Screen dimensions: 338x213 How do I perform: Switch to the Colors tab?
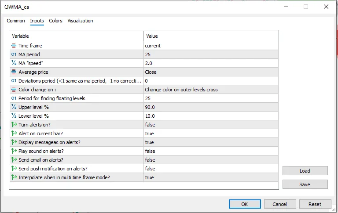(x=55, y=21)
